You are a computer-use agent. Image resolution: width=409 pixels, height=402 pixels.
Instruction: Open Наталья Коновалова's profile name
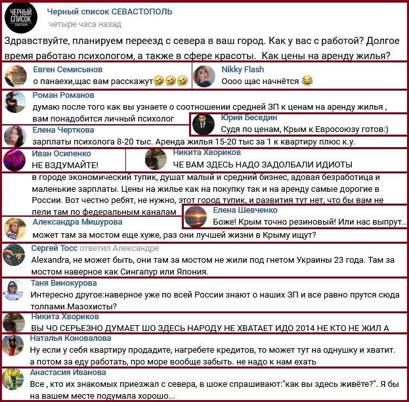(70, 338)
